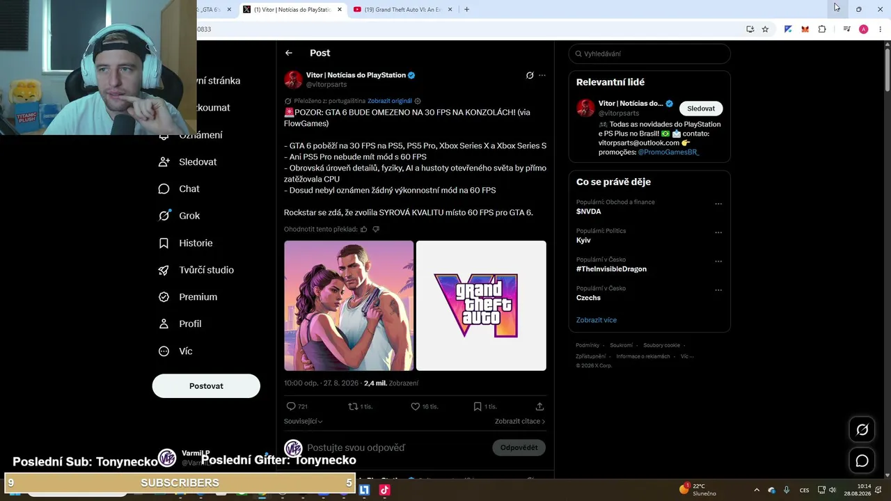Image resolution: width=891 pixels, height=501 pixels.
Task: Open Vitor's profile avatar on the post
Action: coord(293,79)
